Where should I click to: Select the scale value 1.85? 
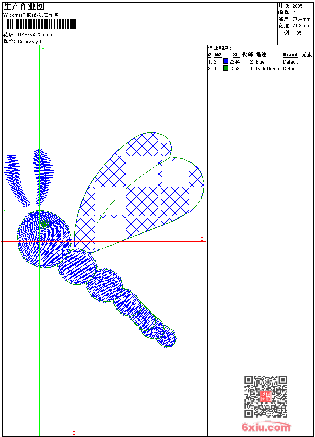[297, 33]
